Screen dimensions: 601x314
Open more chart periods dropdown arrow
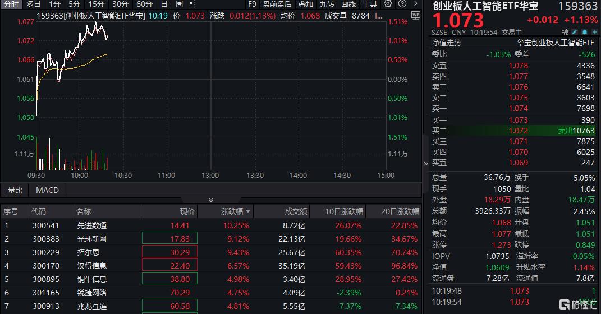point(191,4)
